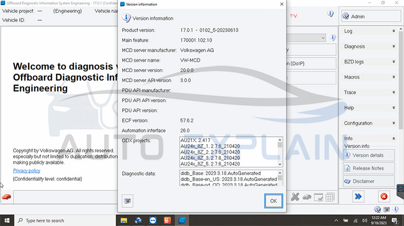Open the Disclaimer

369,181
